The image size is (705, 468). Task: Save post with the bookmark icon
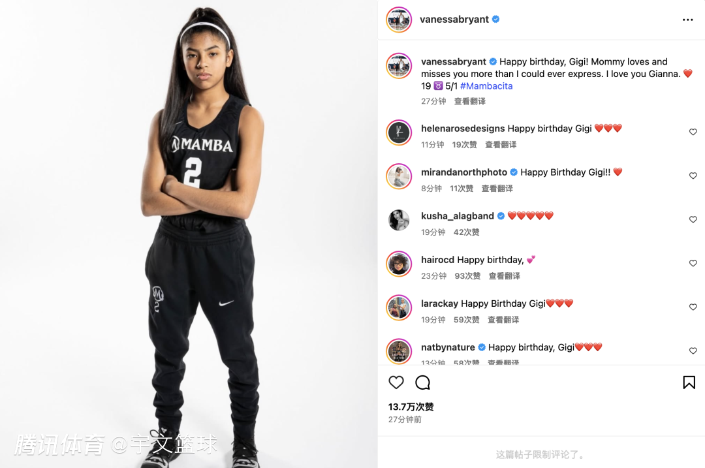point(689,382)
